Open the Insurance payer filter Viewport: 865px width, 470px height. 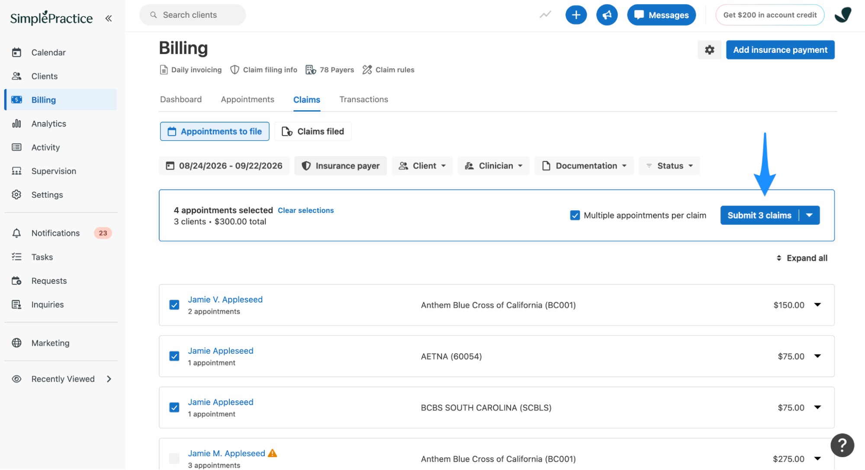341,166
